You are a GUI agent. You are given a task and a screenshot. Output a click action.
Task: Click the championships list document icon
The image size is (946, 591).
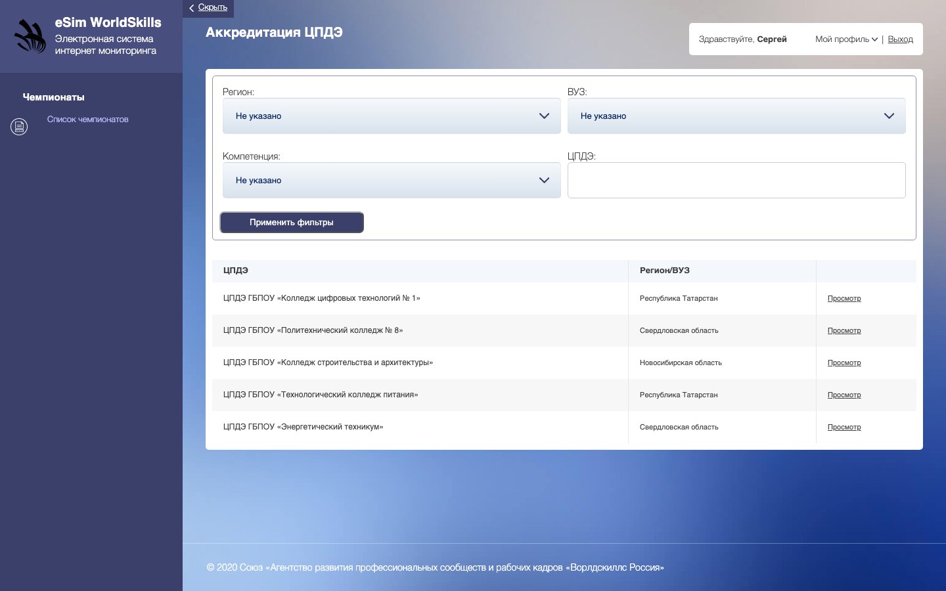[19, 126]
